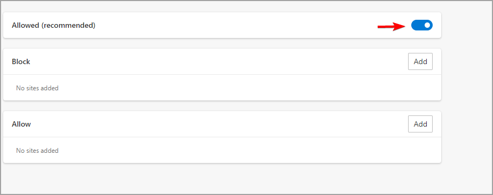Click Add in the Allow section
This screenshot has width=493, height=195.
pos(420,124)
